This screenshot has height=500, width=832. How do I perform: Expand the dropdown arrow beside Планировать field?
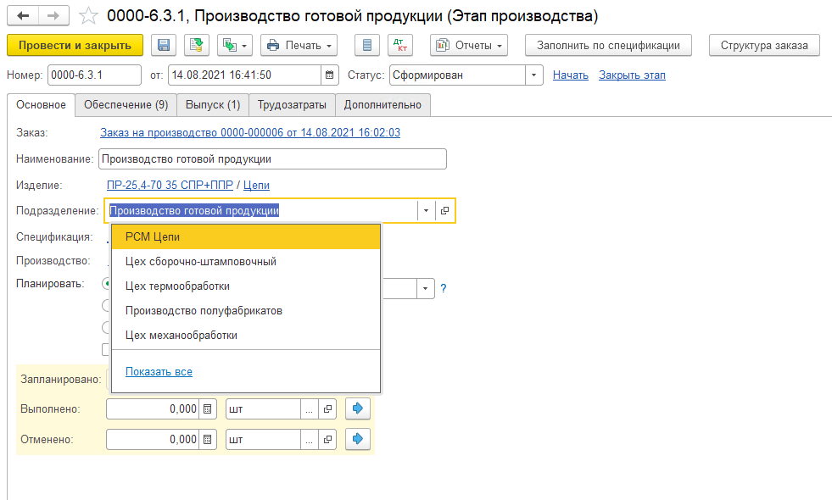[x=426, y=288]
